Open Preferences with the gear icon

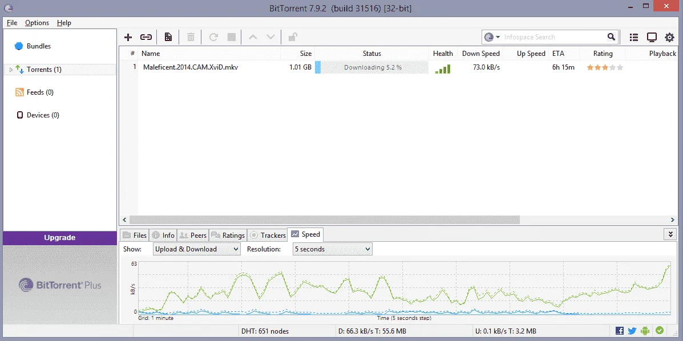[669, 38]
